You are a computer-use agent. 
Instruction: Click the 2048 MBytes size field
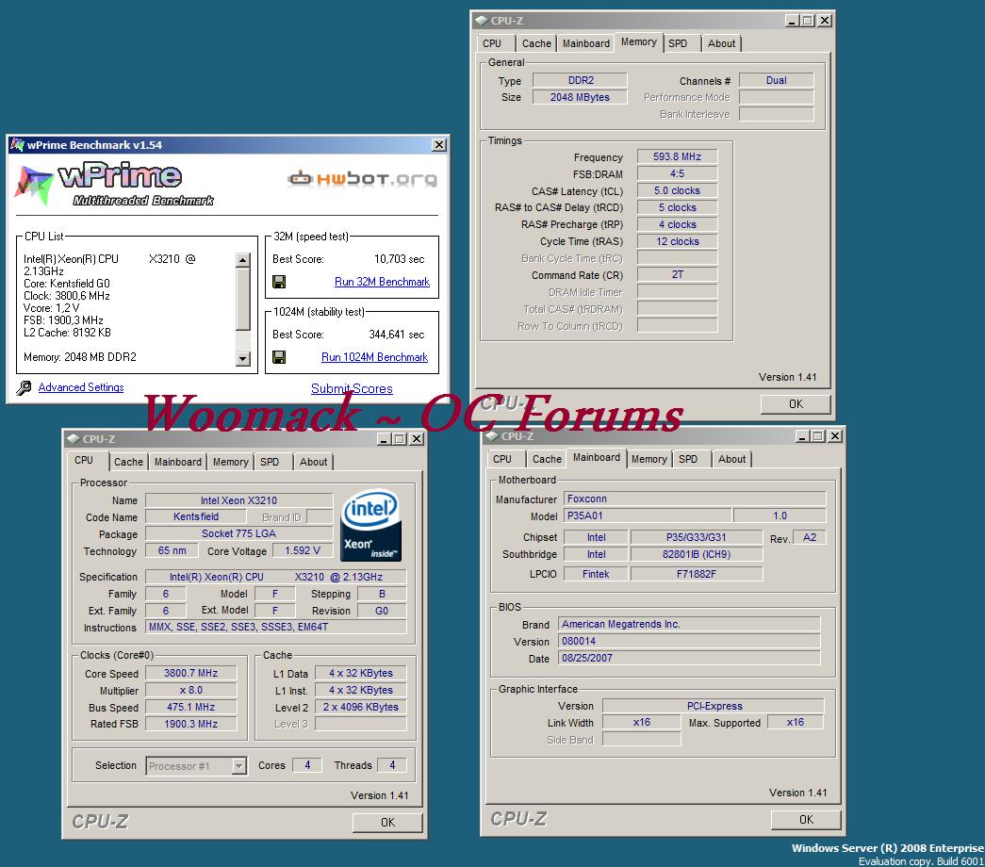(580, 97)
